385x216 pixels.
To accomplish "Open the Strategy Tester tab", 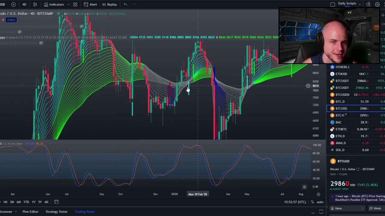I will tap(57, 211).
